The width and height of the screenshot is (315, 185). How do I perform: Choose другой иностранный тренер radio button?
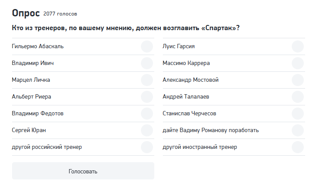(x=298, y=147)
